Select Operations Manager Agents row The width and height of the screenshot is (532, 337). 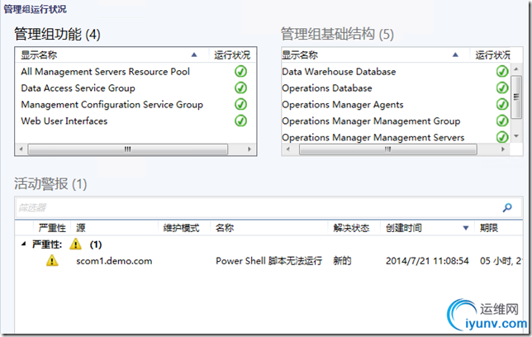point(396,104)
